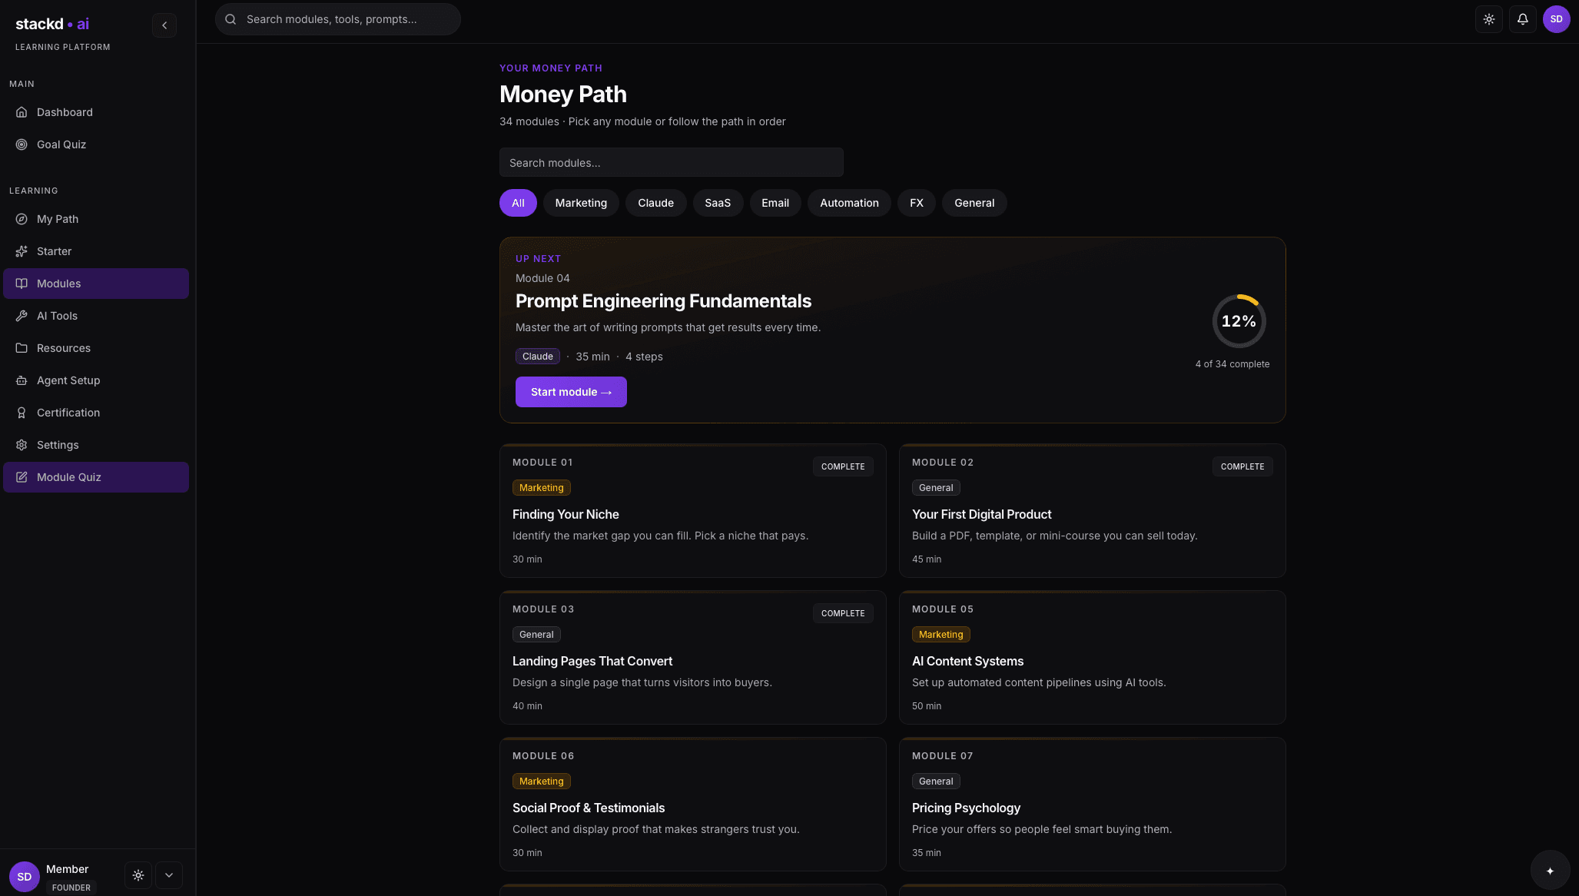Click the Starter sparkle icon

coord(22,251)
